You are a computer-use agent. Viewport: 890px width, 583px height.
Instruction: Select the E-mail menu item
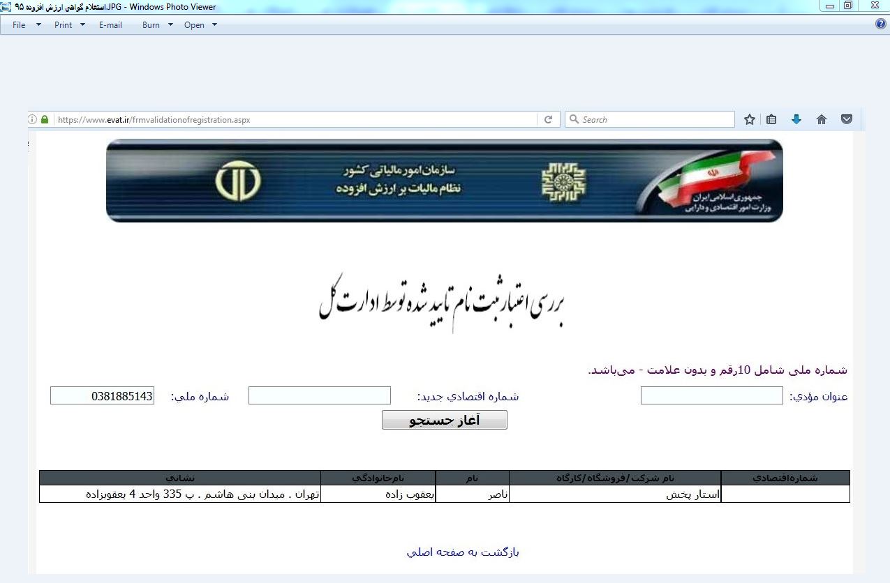110,24
